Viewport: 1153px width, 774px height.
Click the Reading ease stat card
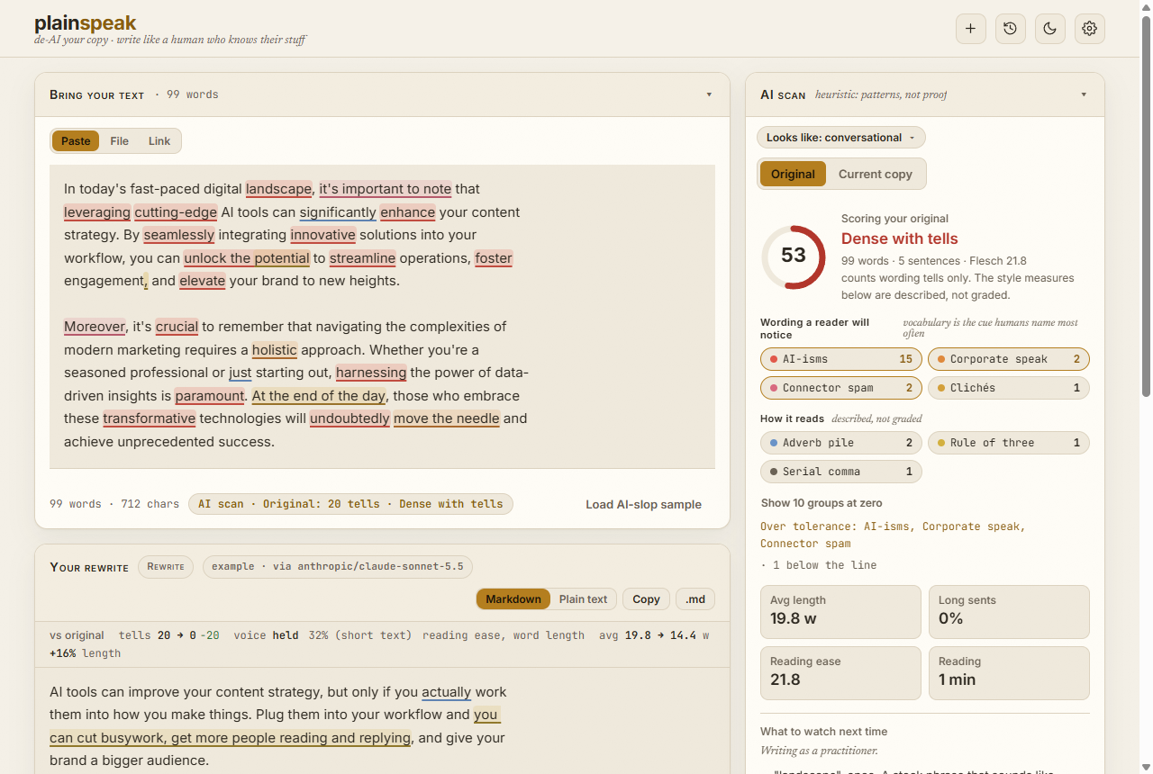coord(841,673)
